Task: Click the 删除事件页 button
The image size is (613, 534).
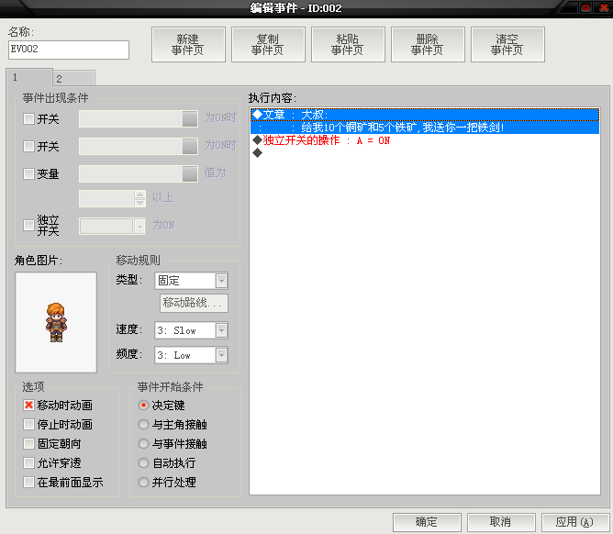Action: coord(428,45)
